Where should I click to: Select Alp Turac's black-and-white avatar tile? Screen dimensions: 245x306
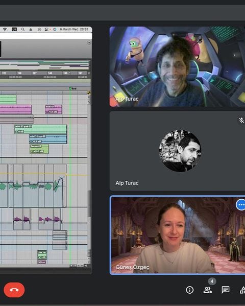(177, 151)
